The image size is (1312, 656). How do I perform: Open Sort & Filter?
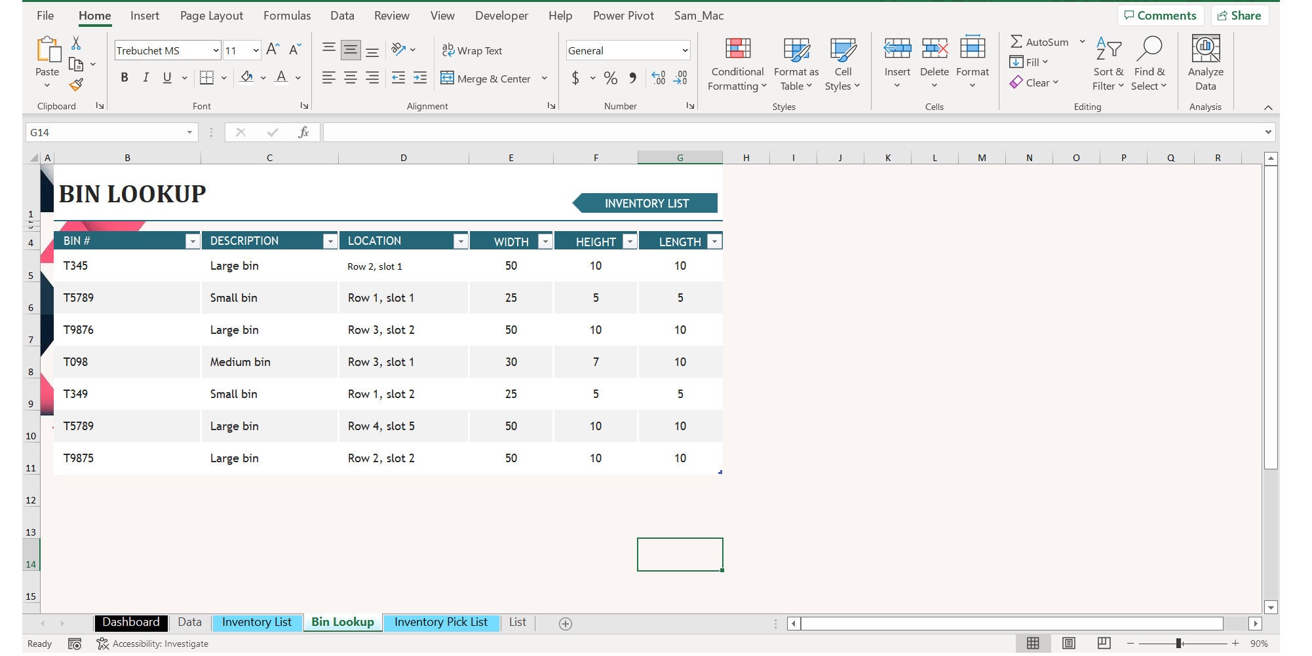tap(1108, 62)
